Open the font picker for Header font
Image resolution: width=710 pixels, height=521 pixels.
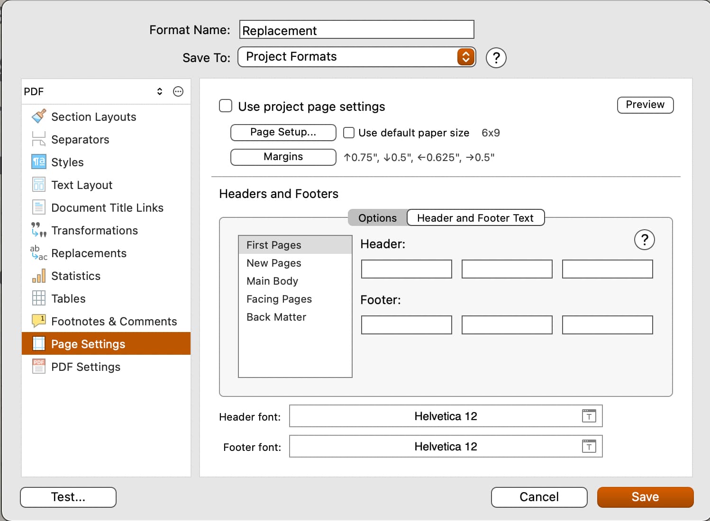tap(589, 416)
